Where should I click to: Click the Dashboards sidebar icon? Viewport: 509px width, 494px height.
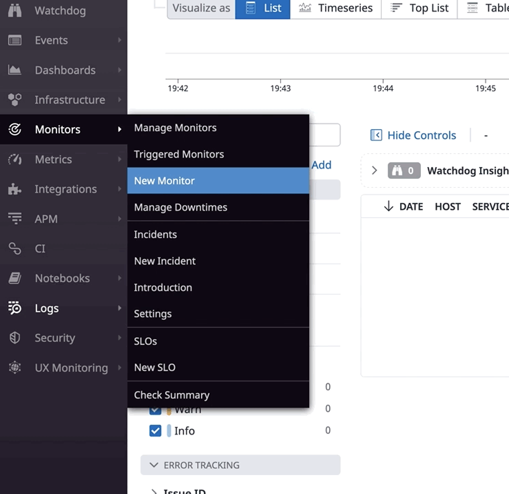coord(14,70)
